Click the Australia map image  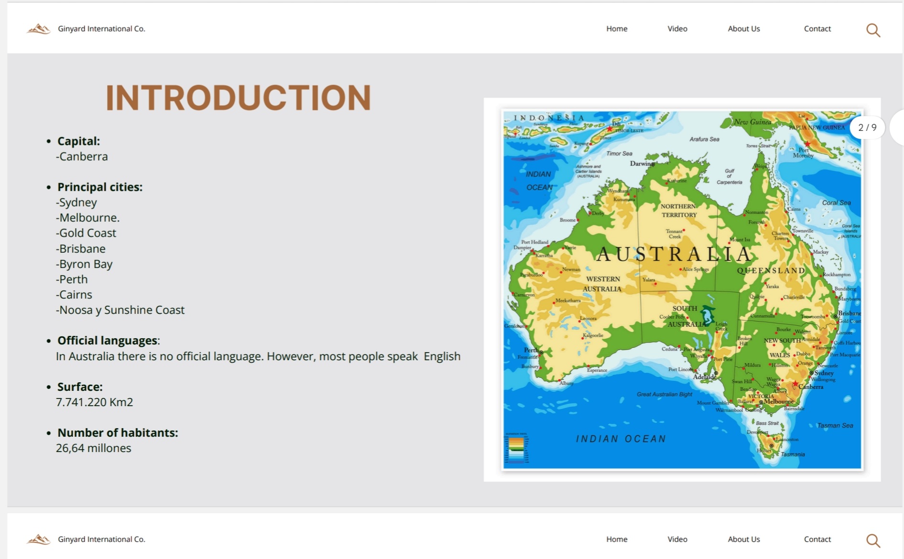click(x=682, y=290)
